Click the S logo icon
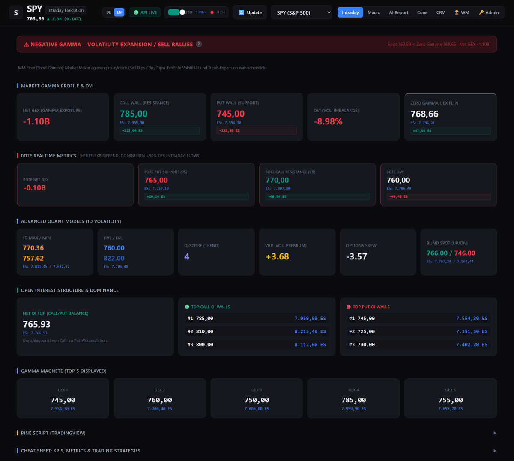The image size is (514, 461). click(16, 12)
